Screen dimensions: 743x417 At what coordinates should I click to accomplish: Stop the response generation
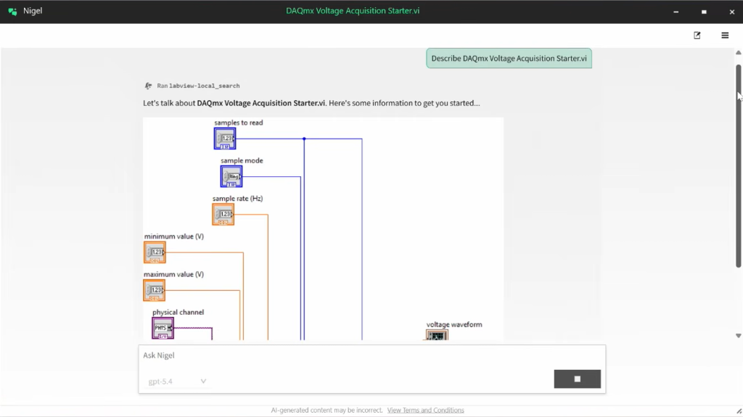click(577, 379)
